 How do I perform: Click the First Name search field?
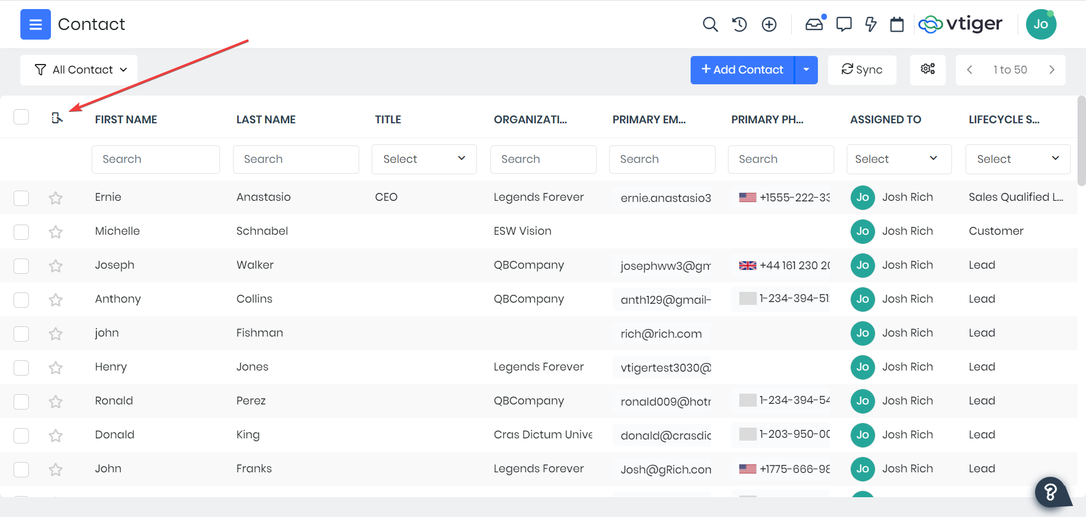(x=156, y=159)
